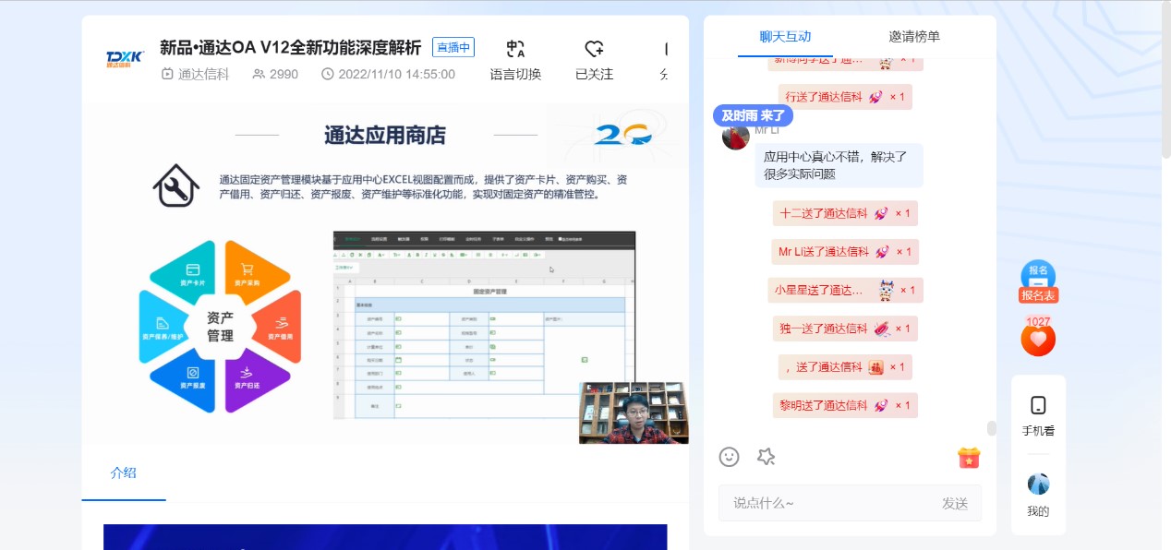
Task: Click the 及时雨 来了 join notice
Action: tap(753, 115)
